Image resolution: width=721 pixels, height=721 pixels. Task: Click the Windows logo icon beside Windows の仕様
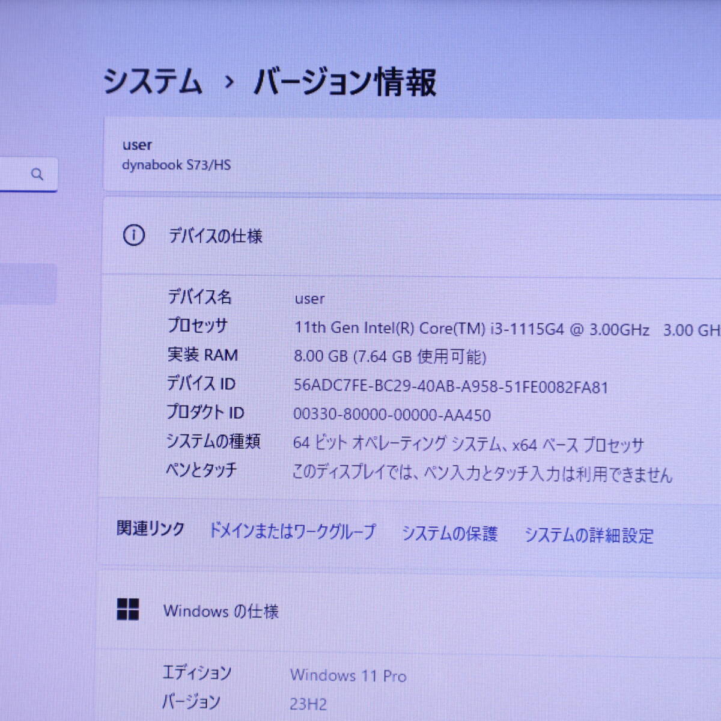pyautogui.click(x=128, y=609)
